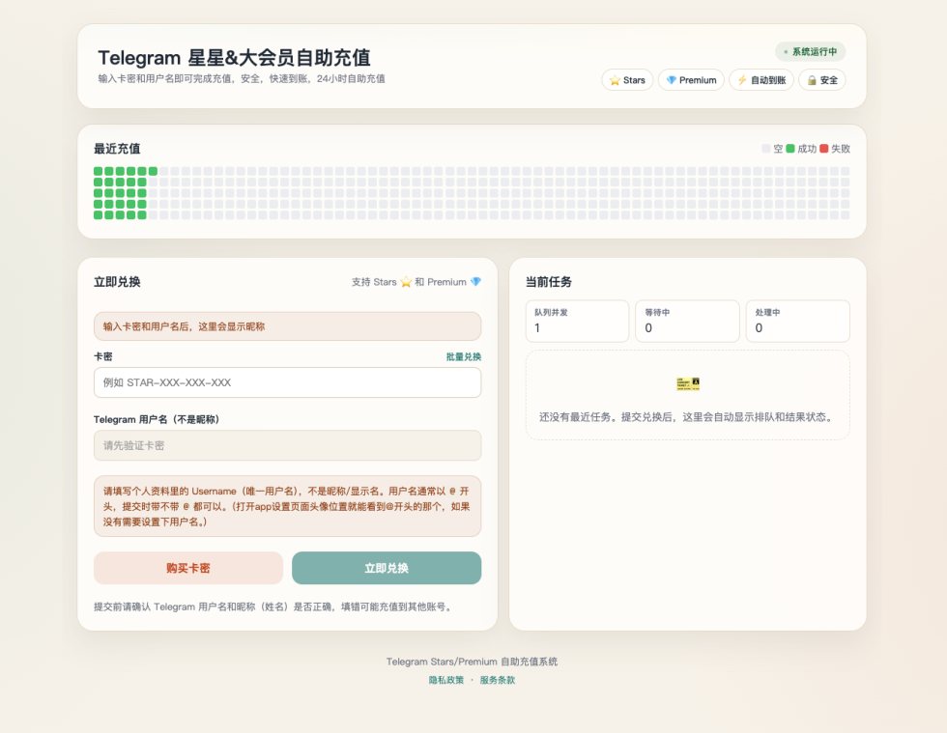Click the 最近充值 heading

point(117,149)
